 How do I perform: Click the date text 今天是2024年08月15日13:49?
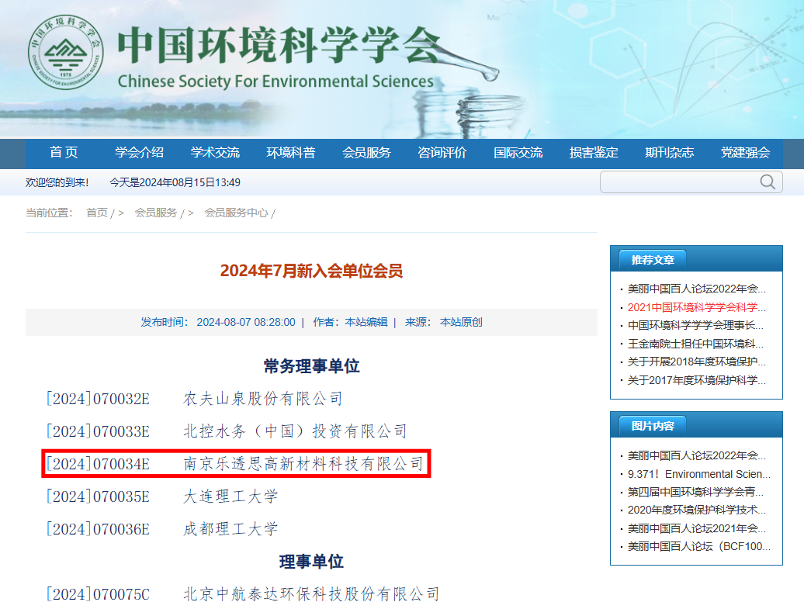tap(175, 182)
